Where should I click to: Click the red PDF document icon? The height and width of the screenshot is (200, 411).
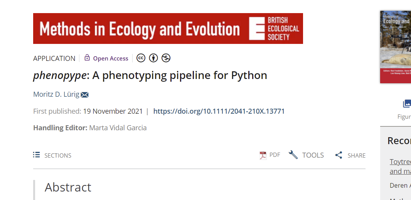point(263,155)
